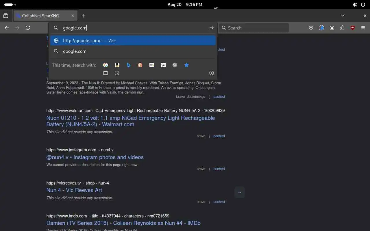Search open tabs using the tab icon

(106, 73)
